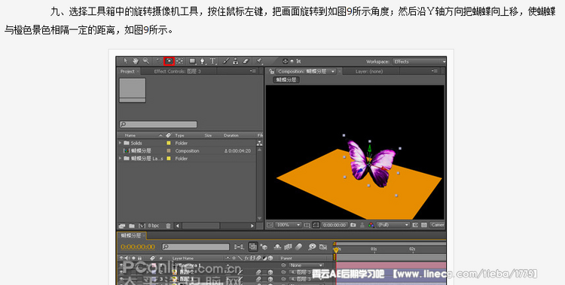Screen dimensions: 565x285
Task: Open the Camera view dropdown
Action: pos(438,225)
